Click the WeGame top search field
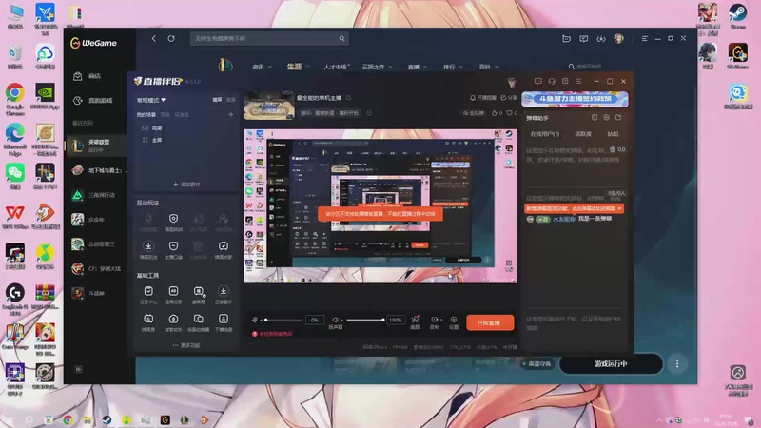Viewport: 761px width, 428px height. pyautogui.click(x=269, y=38)
